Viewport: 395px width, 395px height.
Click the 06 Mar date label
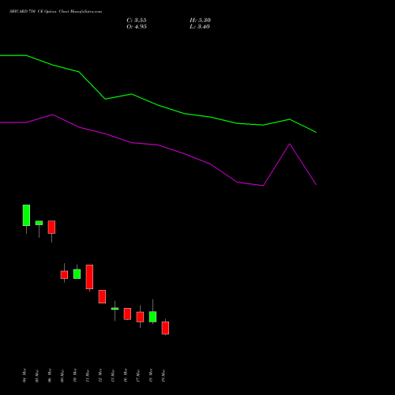coord(50,375)
